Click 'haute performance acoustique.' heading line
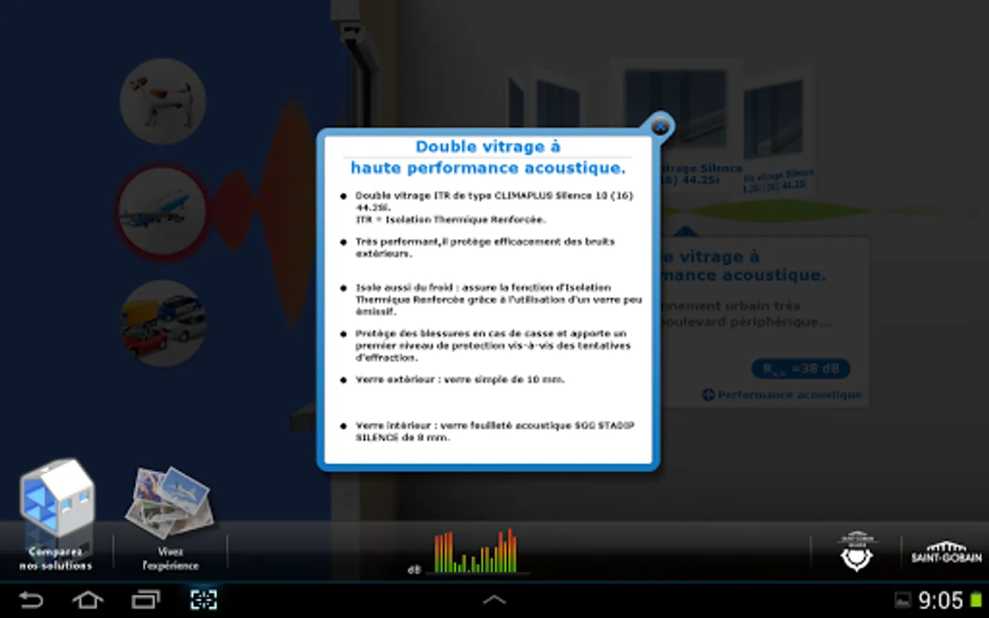Screen dimensions: 989x618 pyautogui.click(x=488, y=168)
